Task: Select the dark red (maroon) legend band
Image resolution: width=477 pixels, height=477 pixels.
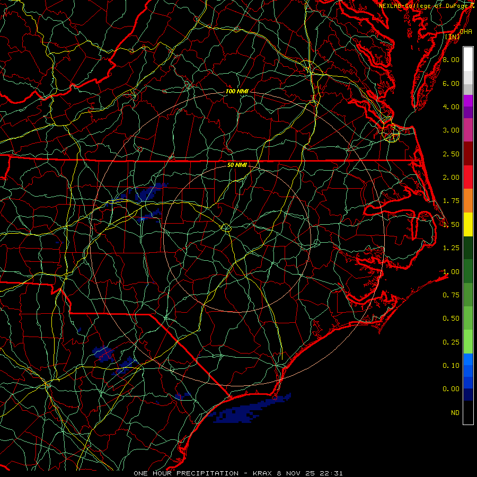Action: tap(468, 154)
